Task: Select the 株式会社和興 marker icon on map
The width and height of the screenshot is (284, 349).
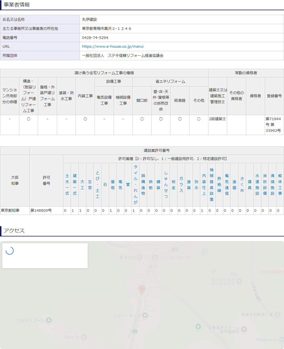Action: coord(239,281)
